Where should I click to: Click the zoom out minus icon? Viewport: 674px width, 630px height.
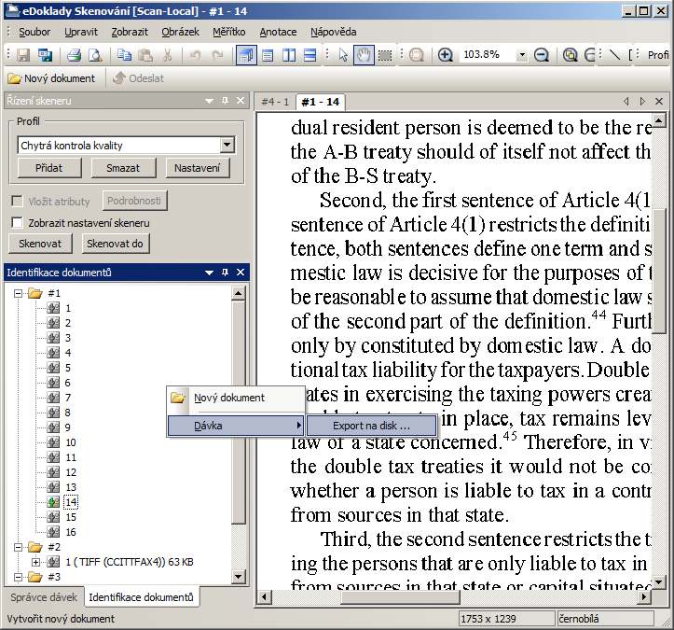[x=542, y=55]
